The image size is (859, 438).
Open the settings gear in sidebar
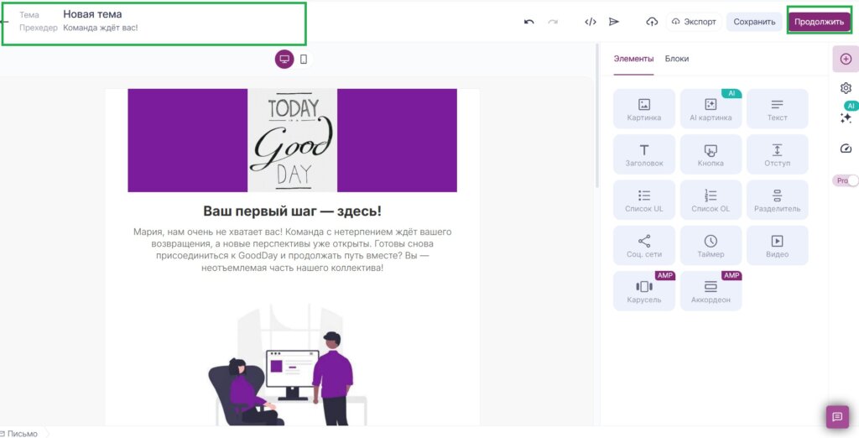point(846,88)
